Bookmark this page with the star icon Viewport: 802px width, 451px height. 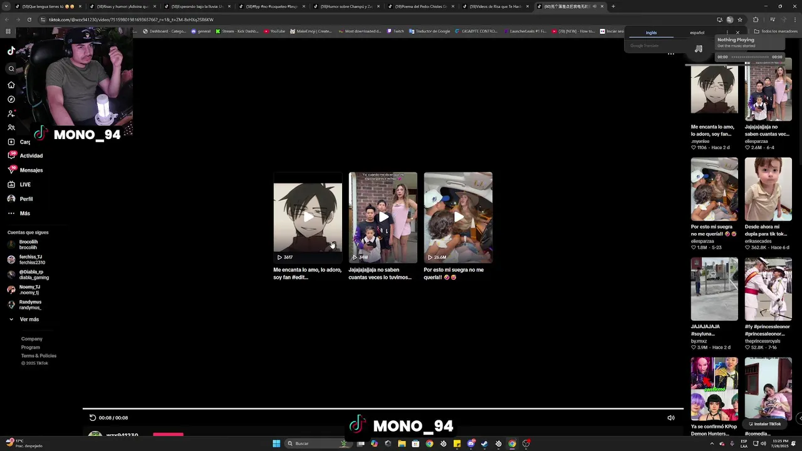coord(740,19)
